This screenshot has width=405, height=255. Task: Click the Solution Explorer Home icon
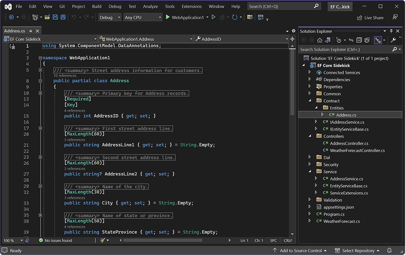tap(320, 40)
